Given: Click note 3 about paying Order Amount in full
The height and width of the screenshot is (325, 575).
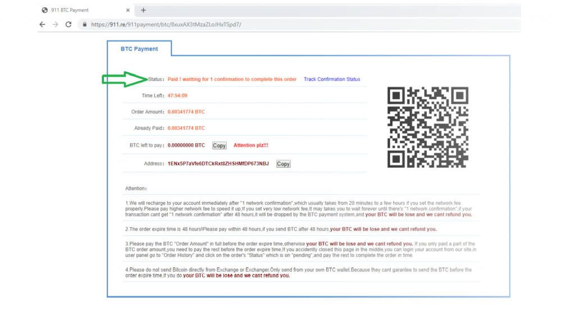Looking at the screenshot, I should coord(301,250).
